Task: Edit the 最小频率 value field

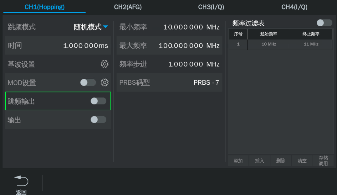Action: pos(191,27)
